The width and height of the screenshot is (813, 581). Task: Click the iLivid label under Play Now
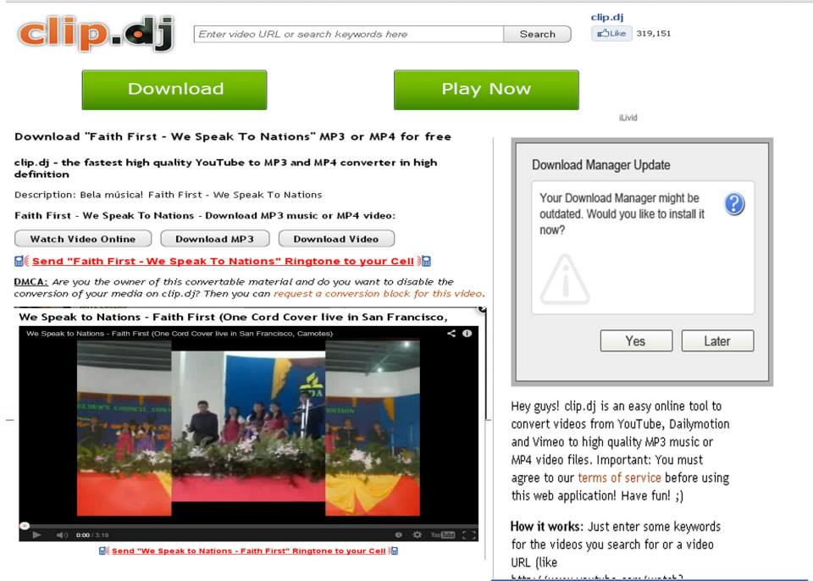[628, 118]
